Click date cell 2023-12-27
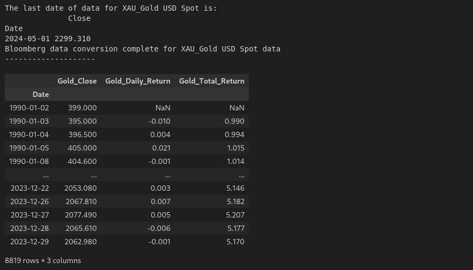 [x=29, y=215]
